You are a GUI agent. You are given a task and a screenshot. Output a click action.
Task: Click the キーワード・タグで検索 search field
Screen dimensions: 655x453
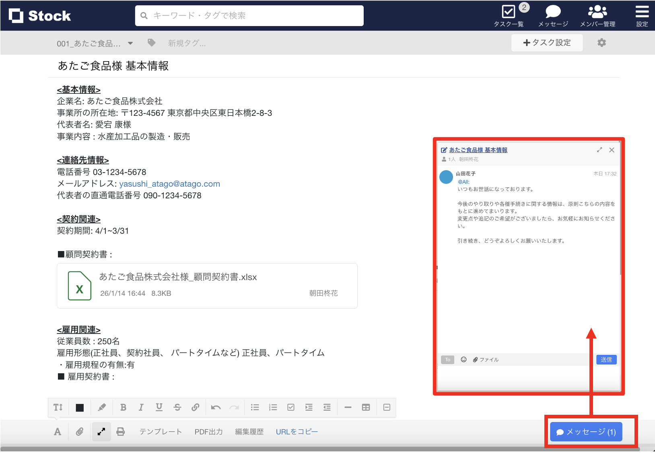pos(249,15)
